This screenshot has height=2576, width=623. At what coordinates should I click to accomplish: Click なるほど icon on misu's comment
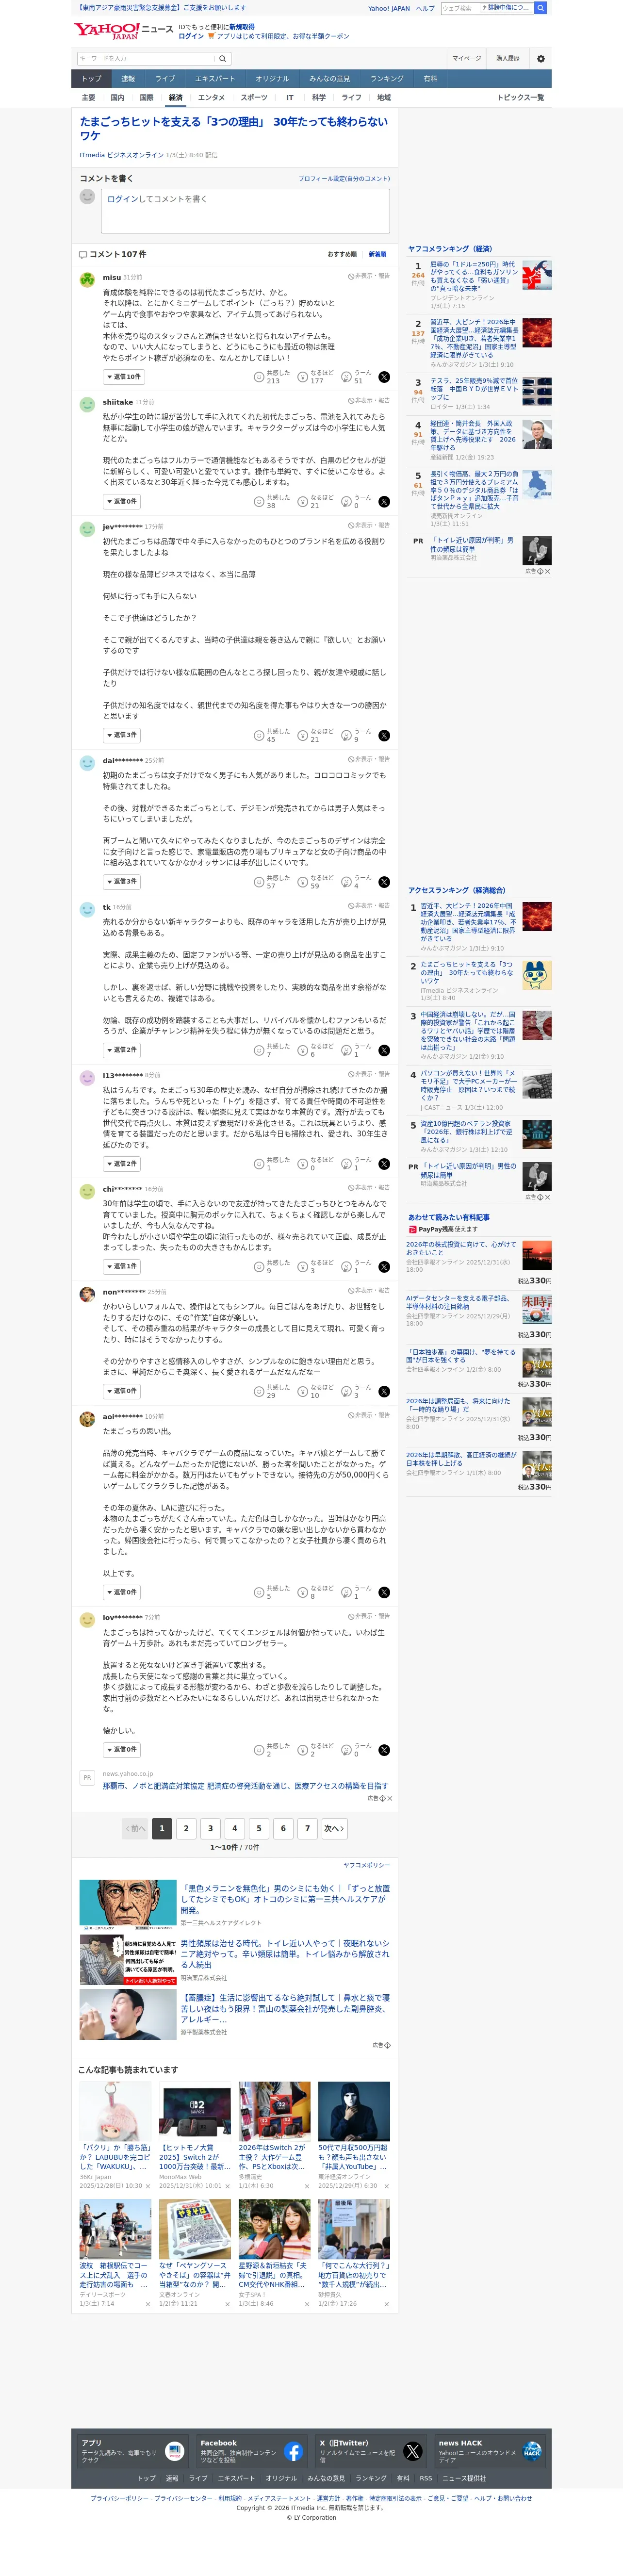click(x=303, y=377)
